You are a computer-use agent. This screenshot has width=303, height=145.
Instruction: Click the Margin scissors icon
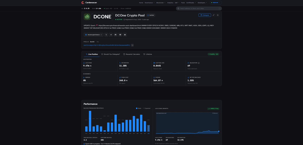coord(84,77)
